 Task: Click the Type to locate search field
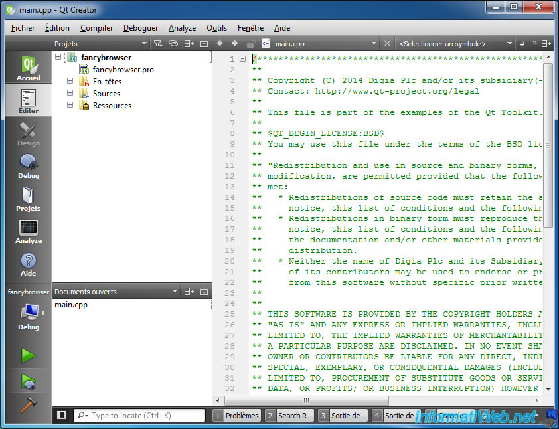[139, 415]
